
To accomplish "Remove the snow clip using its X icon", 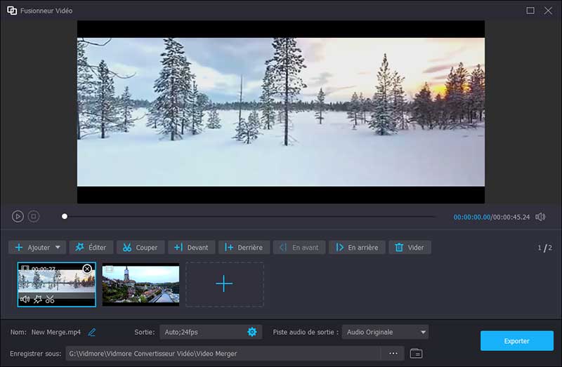I will coord(87,269).
